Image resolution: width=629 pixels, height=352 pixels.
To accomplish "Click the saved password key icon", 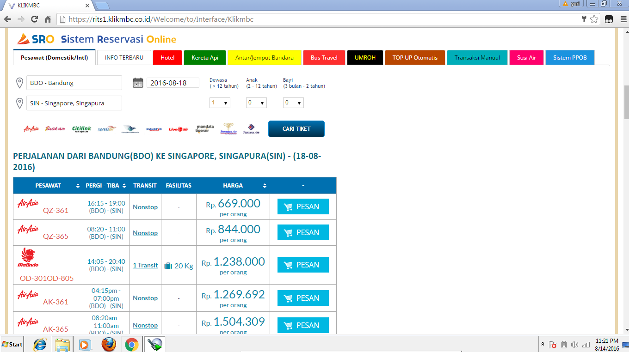I will point(584,19).
